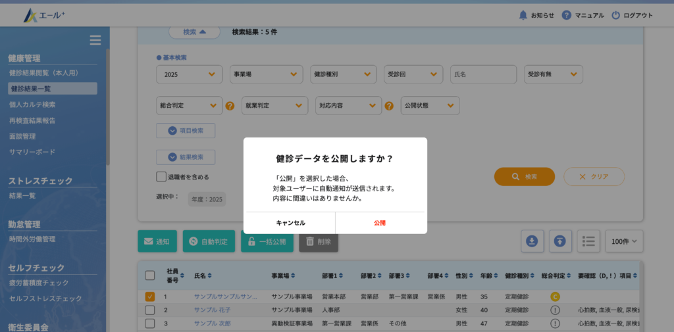The image size is (674, 332).
Task: Click the upload icon button
Action: pyautogui.click(x=560, y=241)
